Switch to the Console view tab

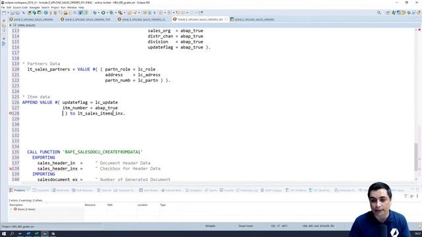click(x=227, y=190)
